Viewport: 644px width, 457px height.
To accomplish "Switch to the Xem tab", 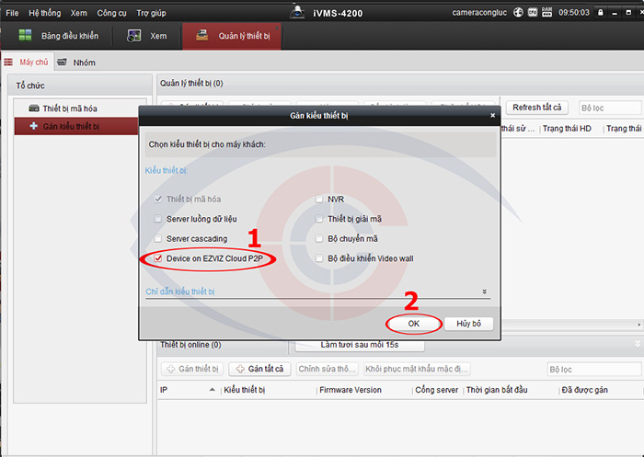I will coord(146,36).
